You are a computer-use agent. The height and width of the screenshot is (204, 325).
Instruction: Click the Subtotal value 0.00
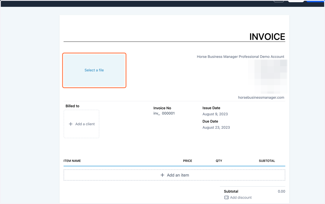[281, 191]
